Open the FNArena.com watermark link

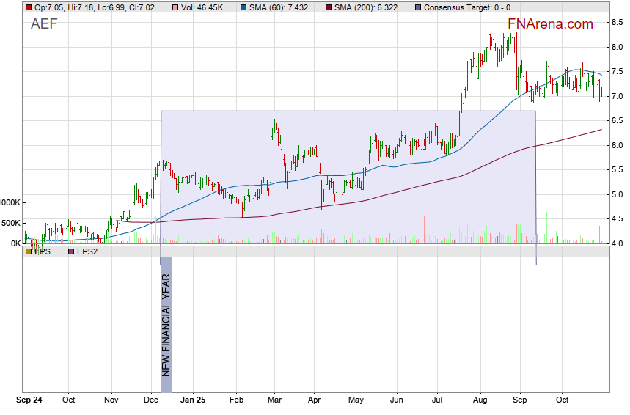tap(550, 24)
